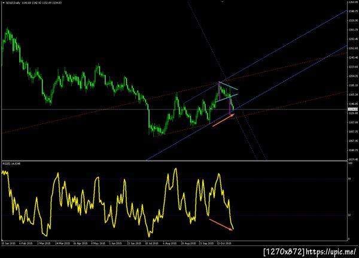359x258 pixels.
Task: Click the '24 Mar 2015' date label
Action: 62,244
